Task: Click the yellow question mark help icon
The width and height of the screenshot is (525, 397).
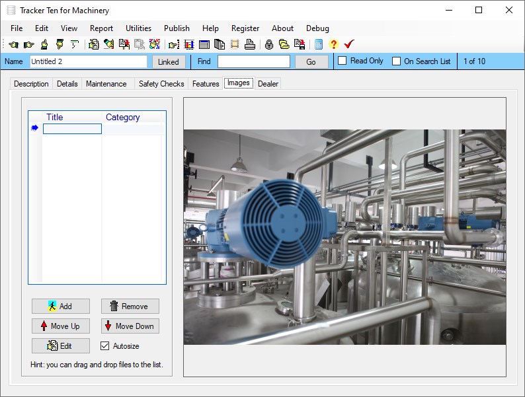Action: pyautogui.click(x=333, y=45)
